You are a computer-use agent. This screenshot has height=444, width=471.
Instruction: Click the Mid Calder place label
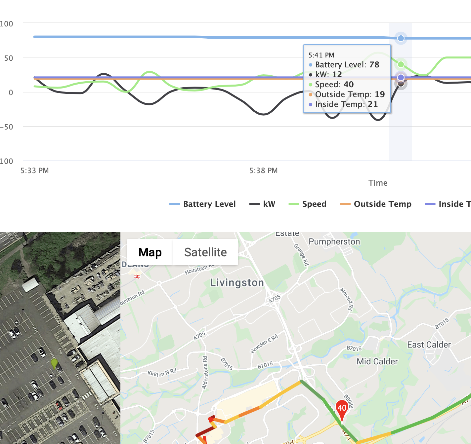pyautogui.click(x=377, y=361)
